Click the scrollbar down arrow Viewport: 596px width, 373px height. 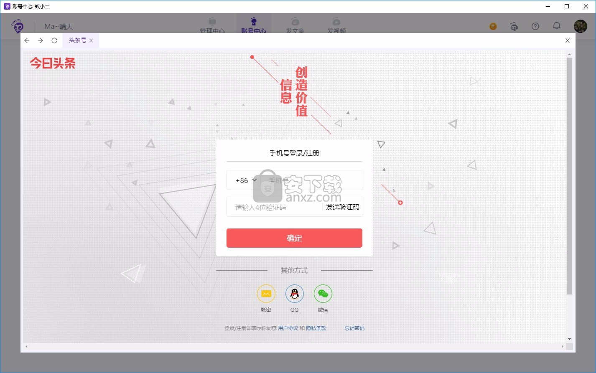click(569, 339)
